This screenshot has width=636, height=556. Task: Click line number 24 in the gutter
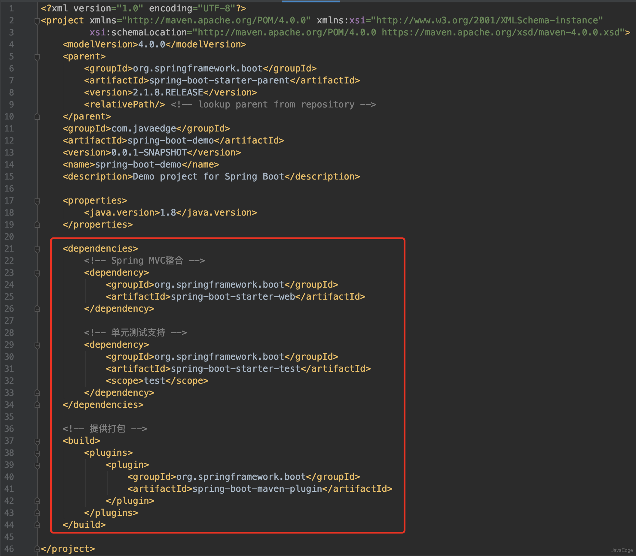pos(10,285)
